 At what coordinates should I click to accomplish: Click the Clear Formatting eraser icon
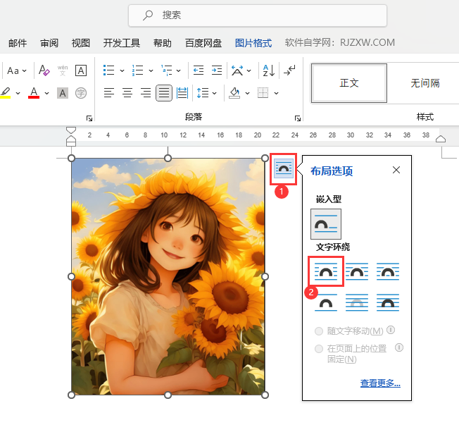coord(44,70)
